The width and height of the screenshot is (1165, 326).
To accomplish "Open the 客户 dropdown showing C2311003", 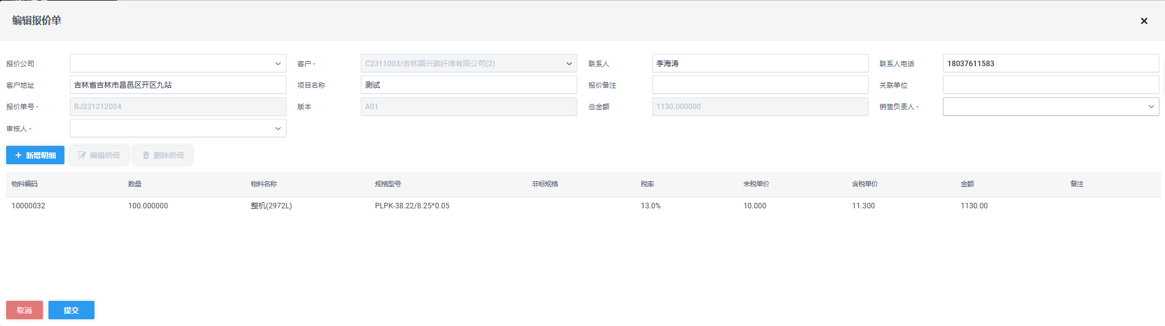I will pos(469,63).
